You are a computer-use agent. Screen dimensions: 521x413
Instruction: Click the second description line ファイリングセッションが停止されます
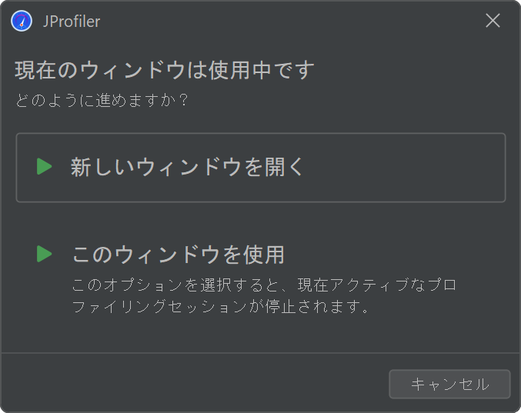pos(220,306)
